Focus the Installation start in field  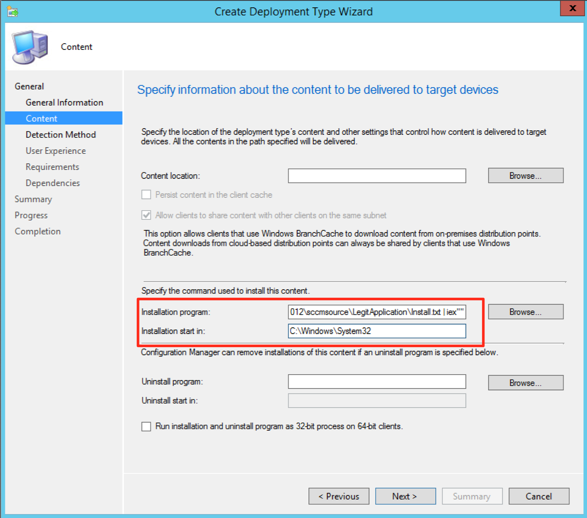[377, 331]
